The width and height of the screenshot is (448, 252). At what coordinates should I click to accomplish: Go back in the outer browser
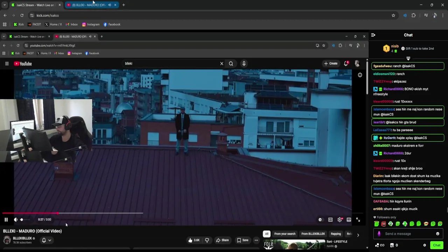pyautogui.click(x=5, y=15)
